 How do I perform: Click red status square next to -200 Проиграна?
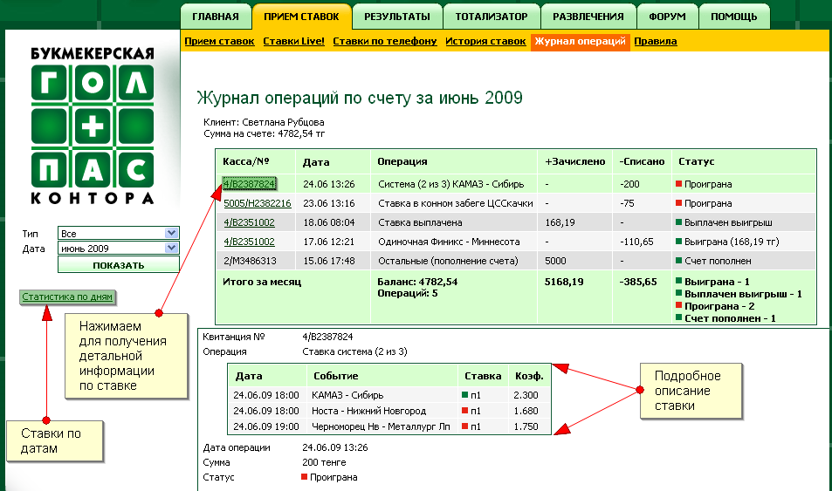678,183
